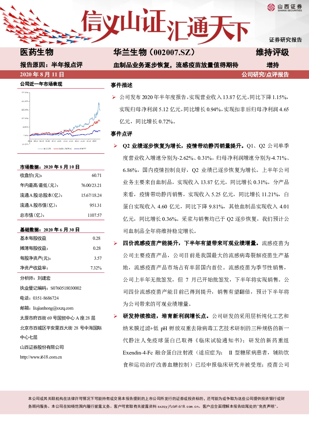Click the red arrow bullet beside 公司发布2020年半年度报告
The image size is (309, 437).
[114, 97]
